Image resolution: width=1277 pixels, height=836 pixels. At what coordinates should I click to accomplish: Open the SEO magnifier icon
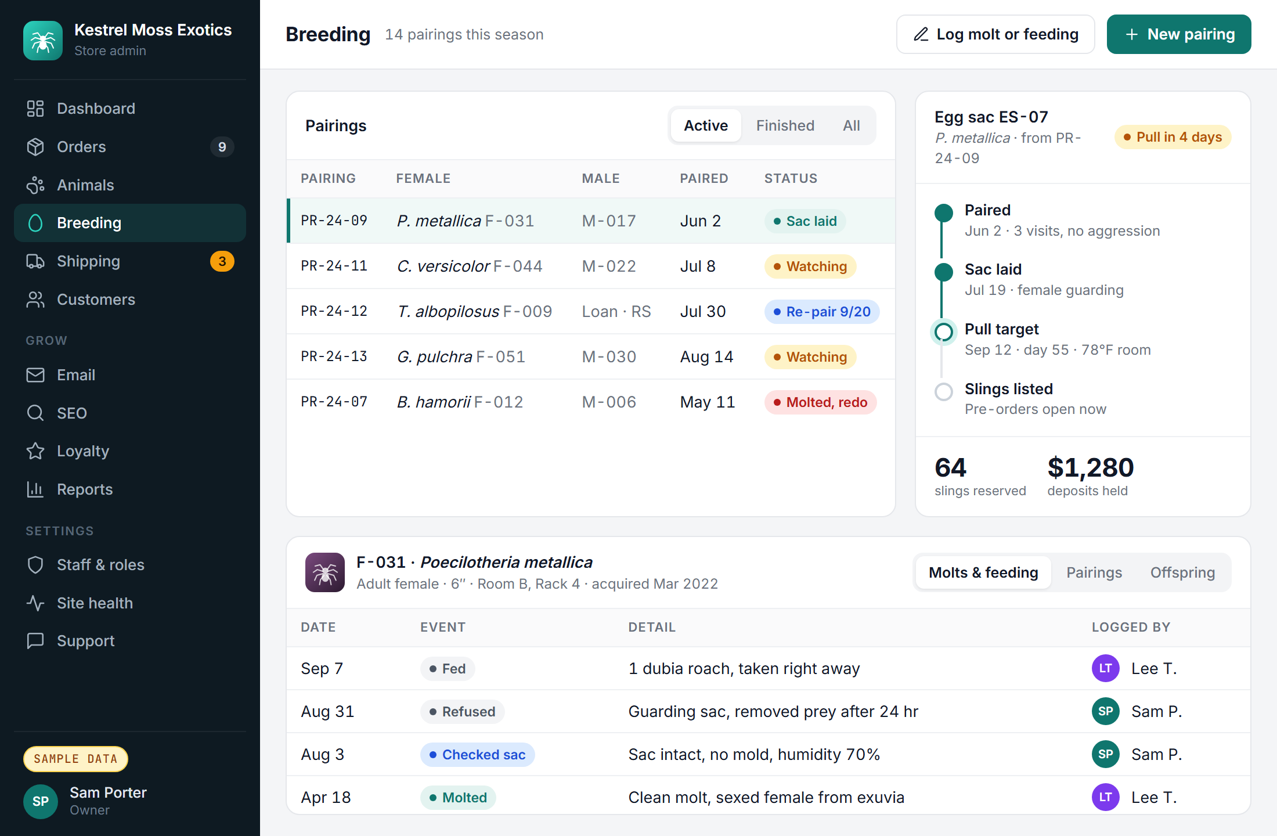(x=35, y=413)
